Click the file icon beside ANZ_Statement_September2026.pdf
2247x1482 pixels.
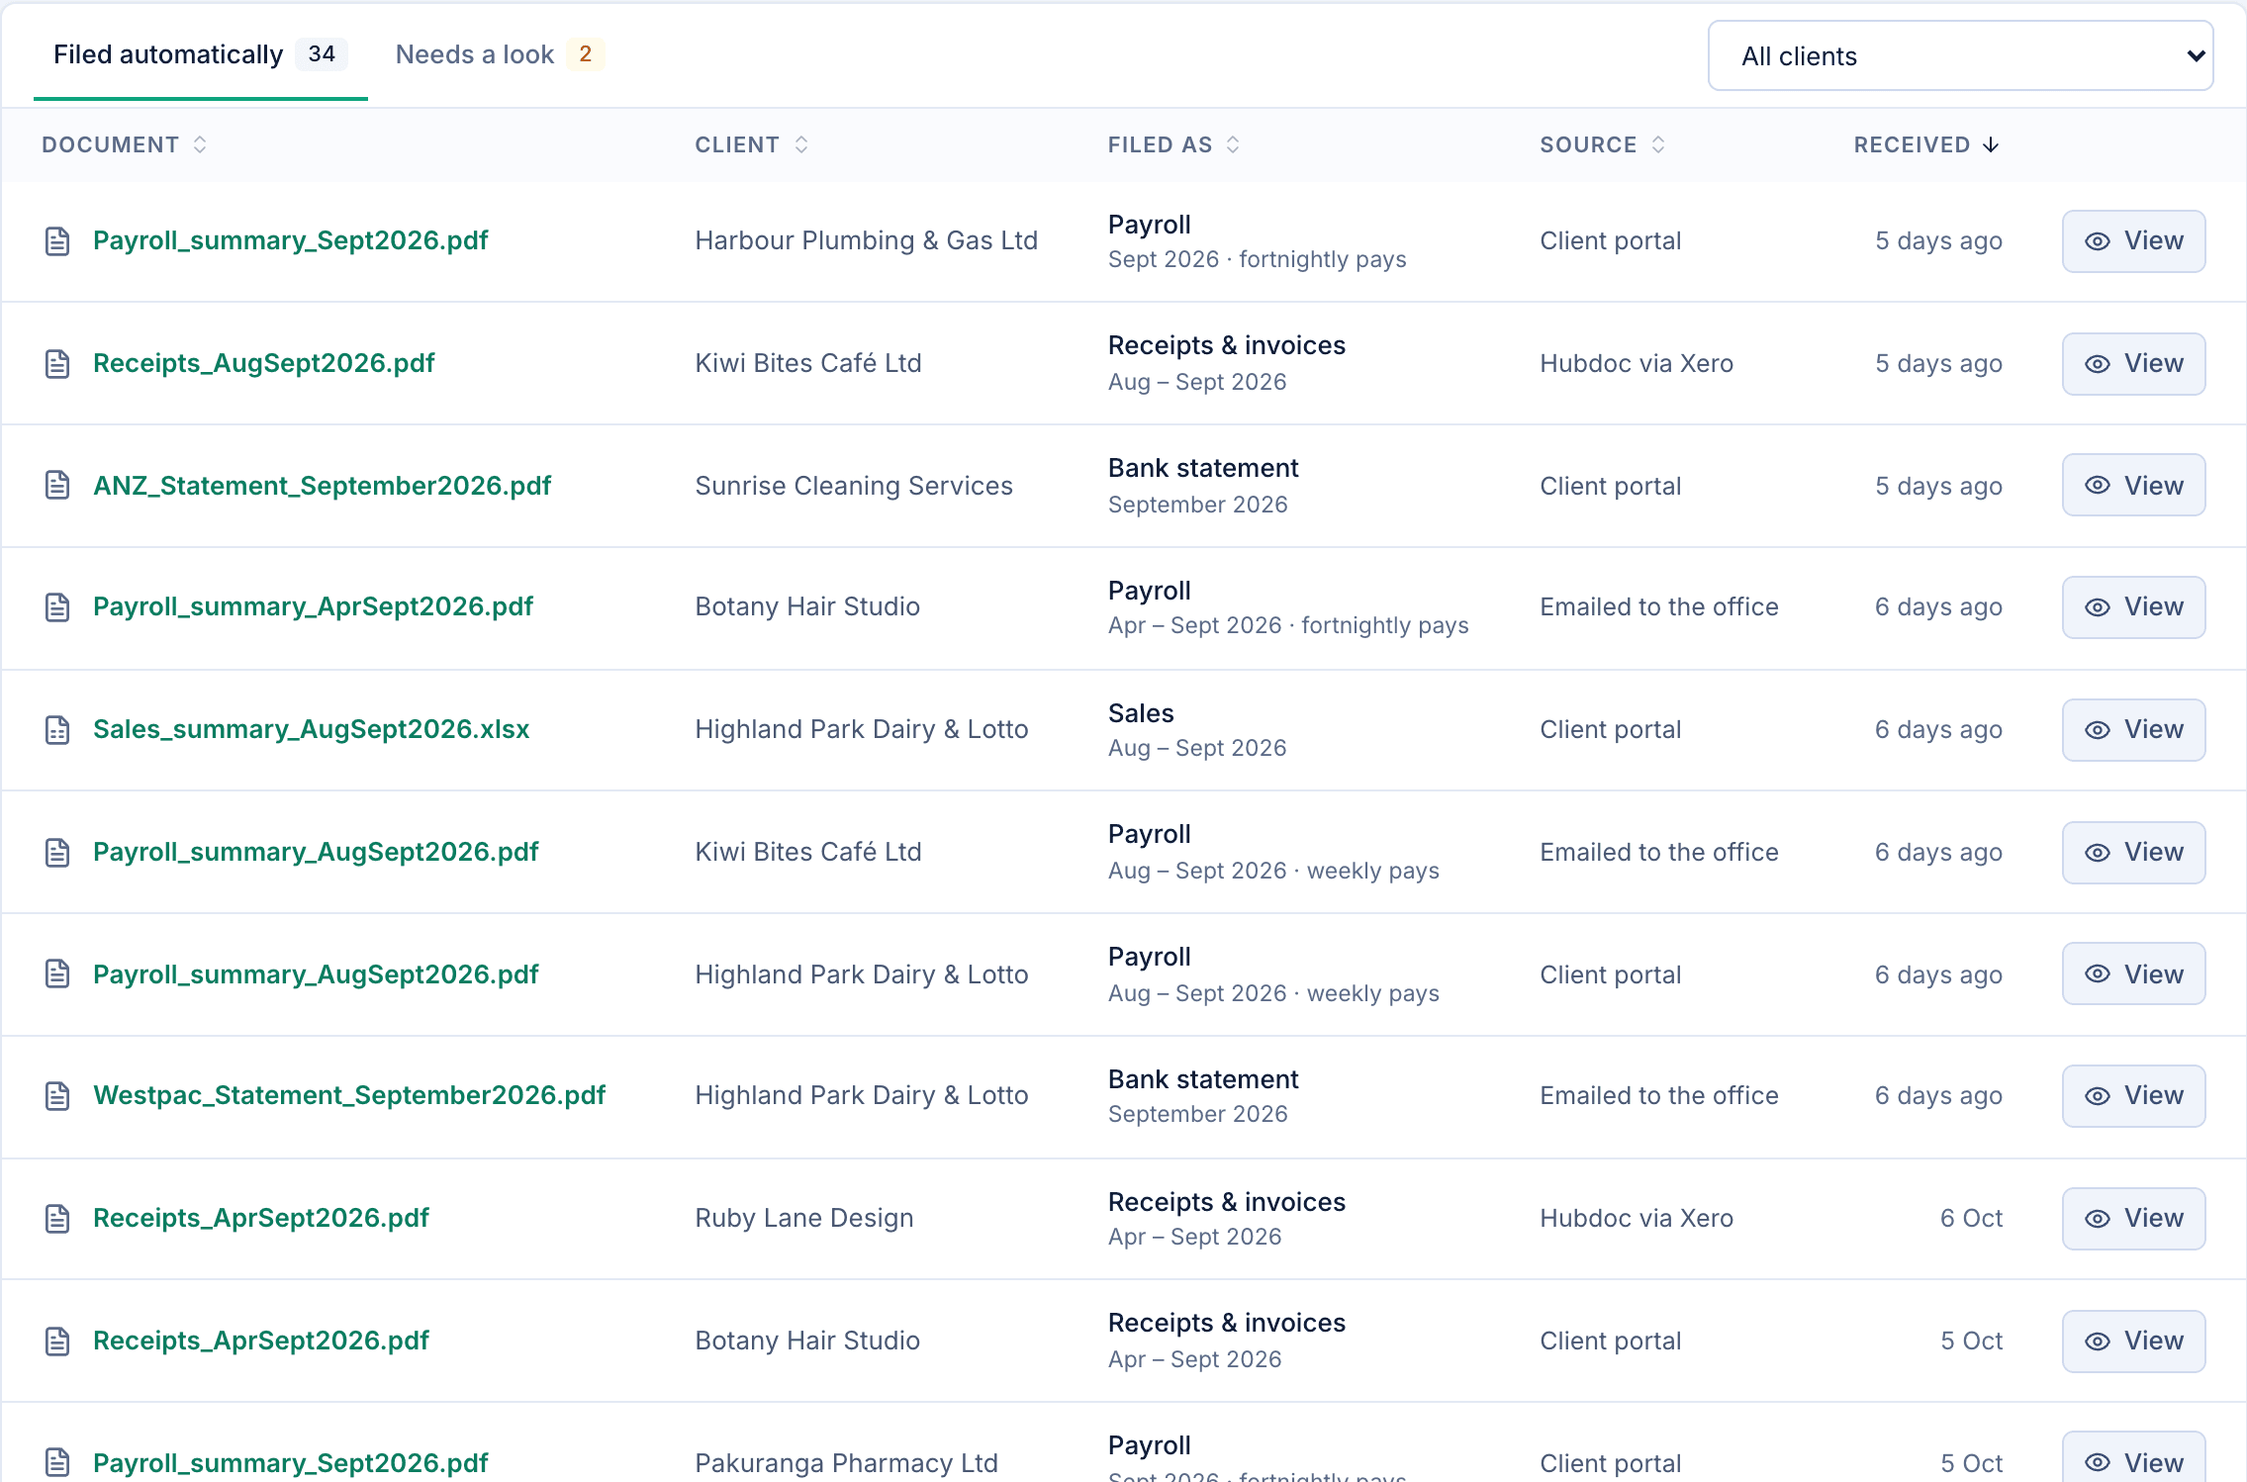pos(57,486)
